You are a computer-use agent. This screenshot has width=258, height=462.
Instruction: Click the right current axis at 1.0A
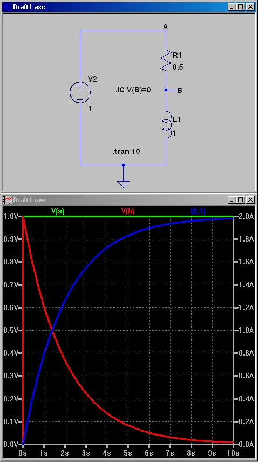246,330
